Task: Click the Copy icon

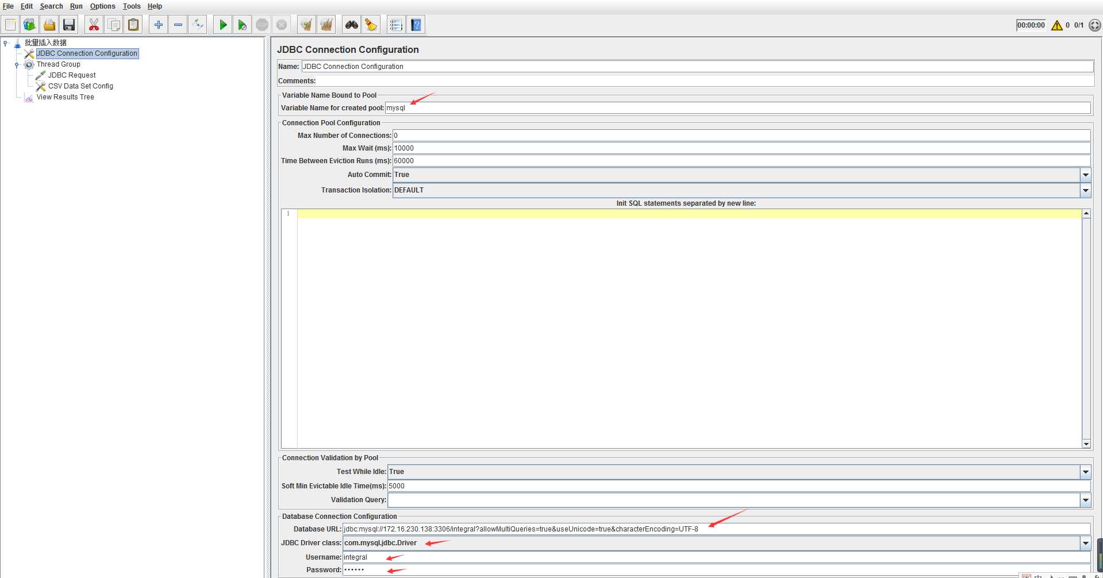Action: [114, 25]
